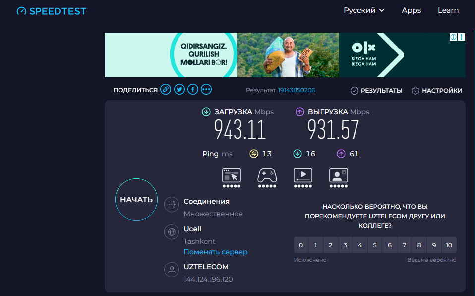Open the Learn menu
The width and height of the screenshot is (475, 296).
coord(448,10)
